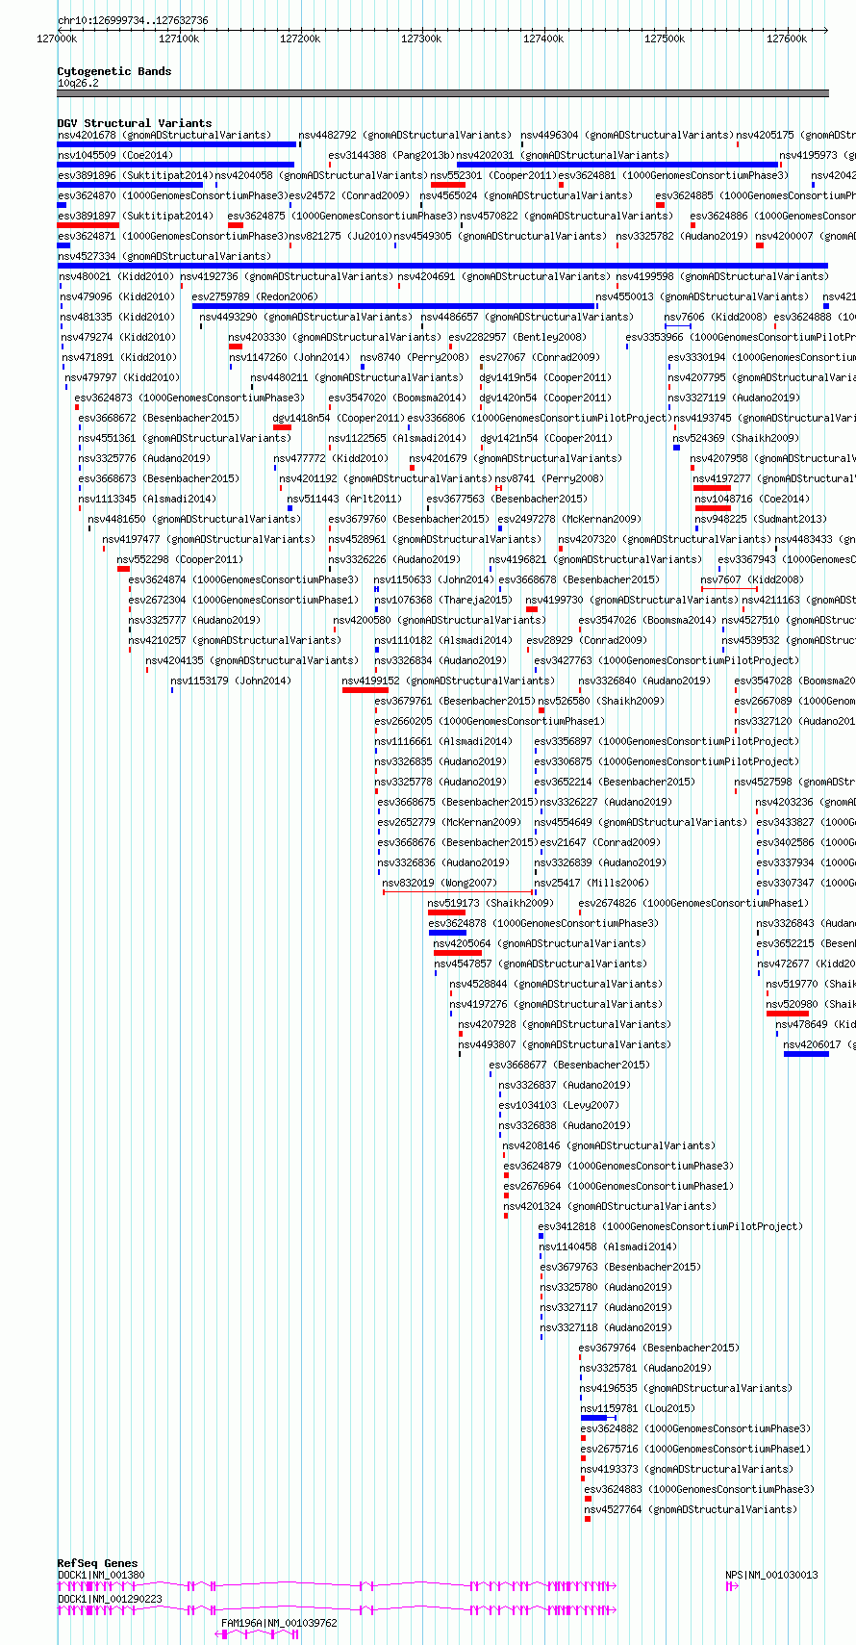Screen dimensions: 856x1645
Task: Select variant esv21647 (Conrad2009)
Action: (599, 843)
